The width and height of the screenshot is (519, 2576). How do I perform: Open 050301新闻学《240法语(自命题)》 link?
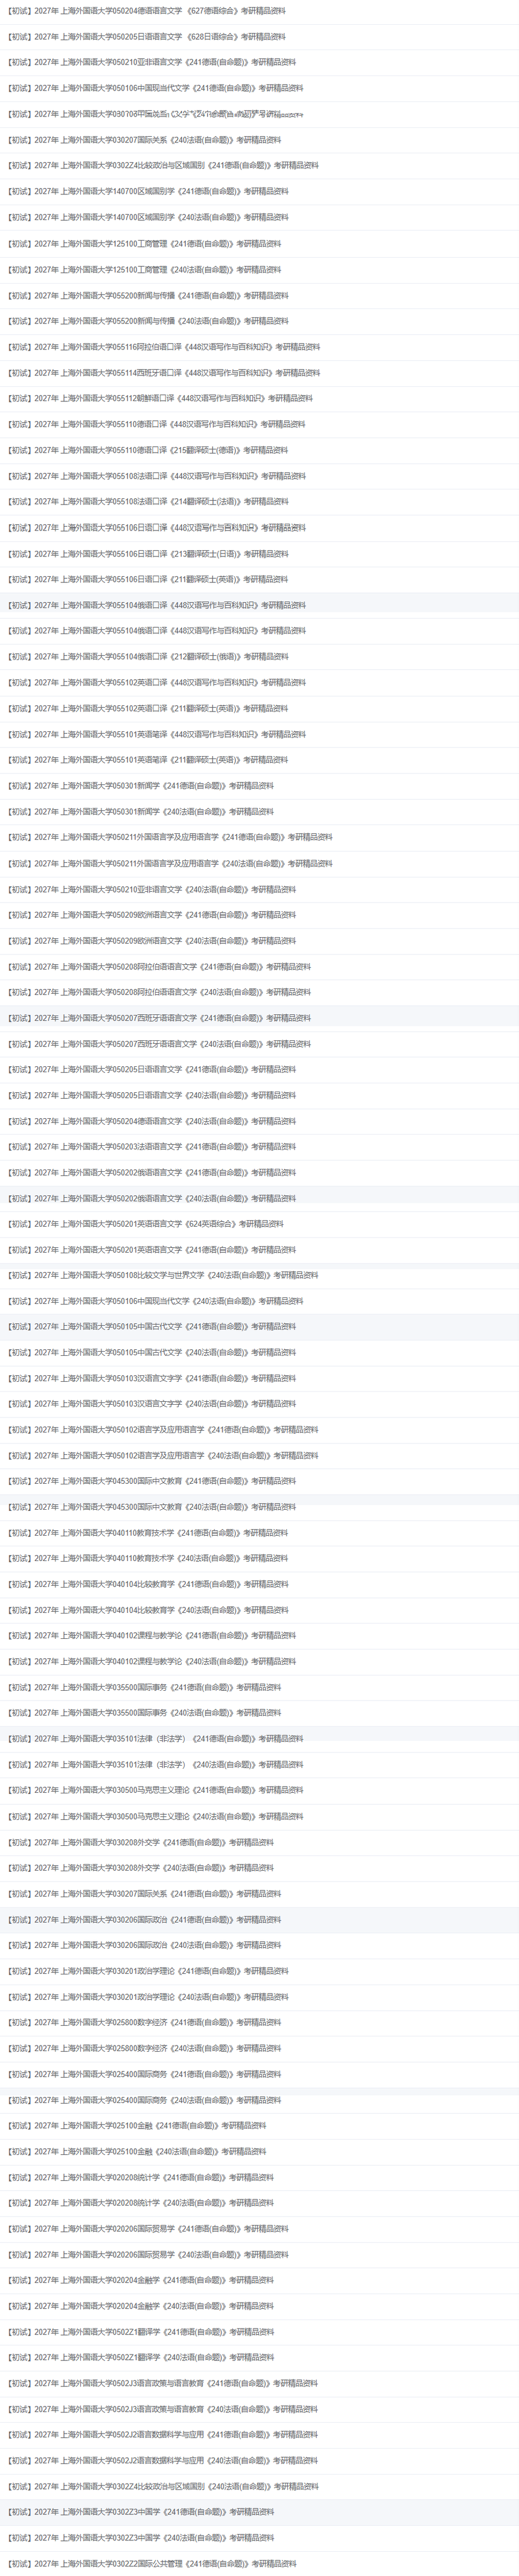(140, 812)
